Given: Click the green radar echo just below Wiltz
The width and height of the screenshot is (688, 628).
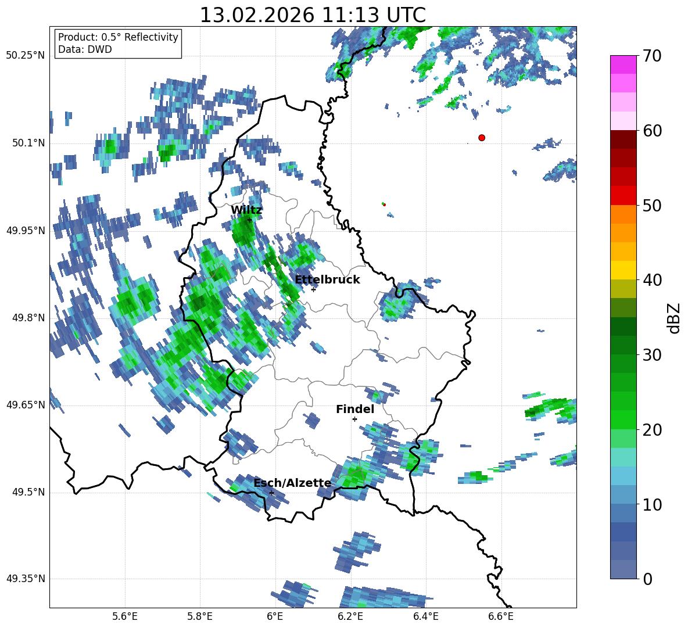Looking at the screenshot, I should (242, 231).
